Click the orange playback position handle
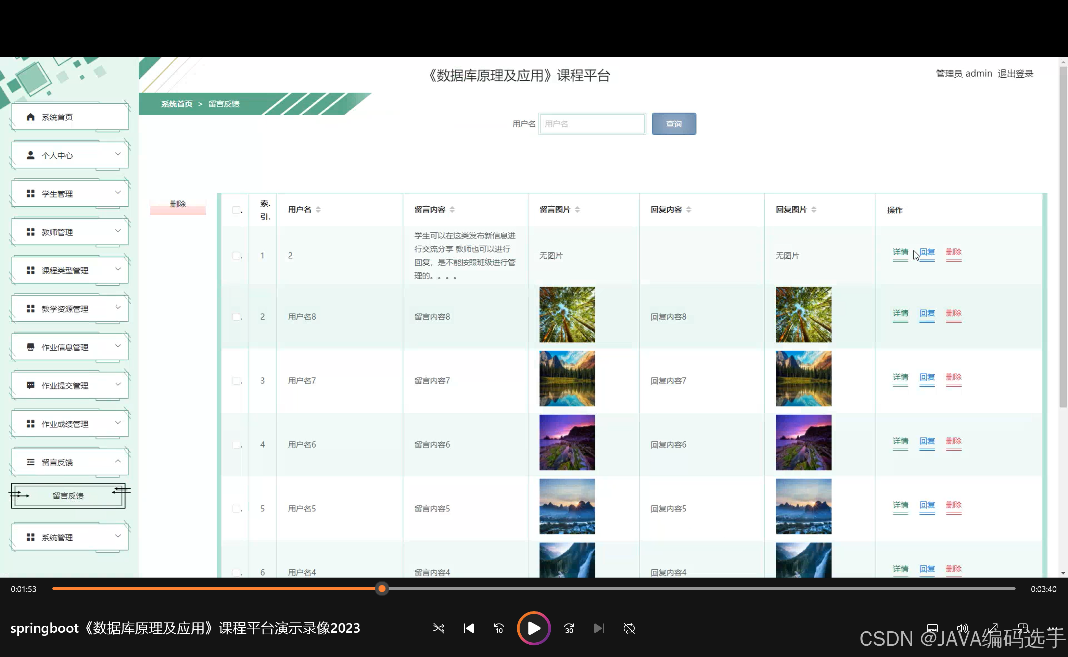 pyautogui.click(x=382, y=589)
